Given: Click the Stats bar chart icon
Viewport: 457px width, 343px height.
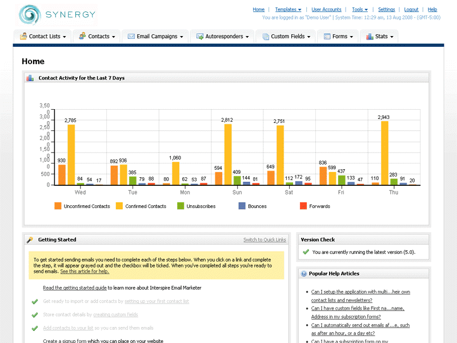Looking at the screenshot, I should coord(370,37).
